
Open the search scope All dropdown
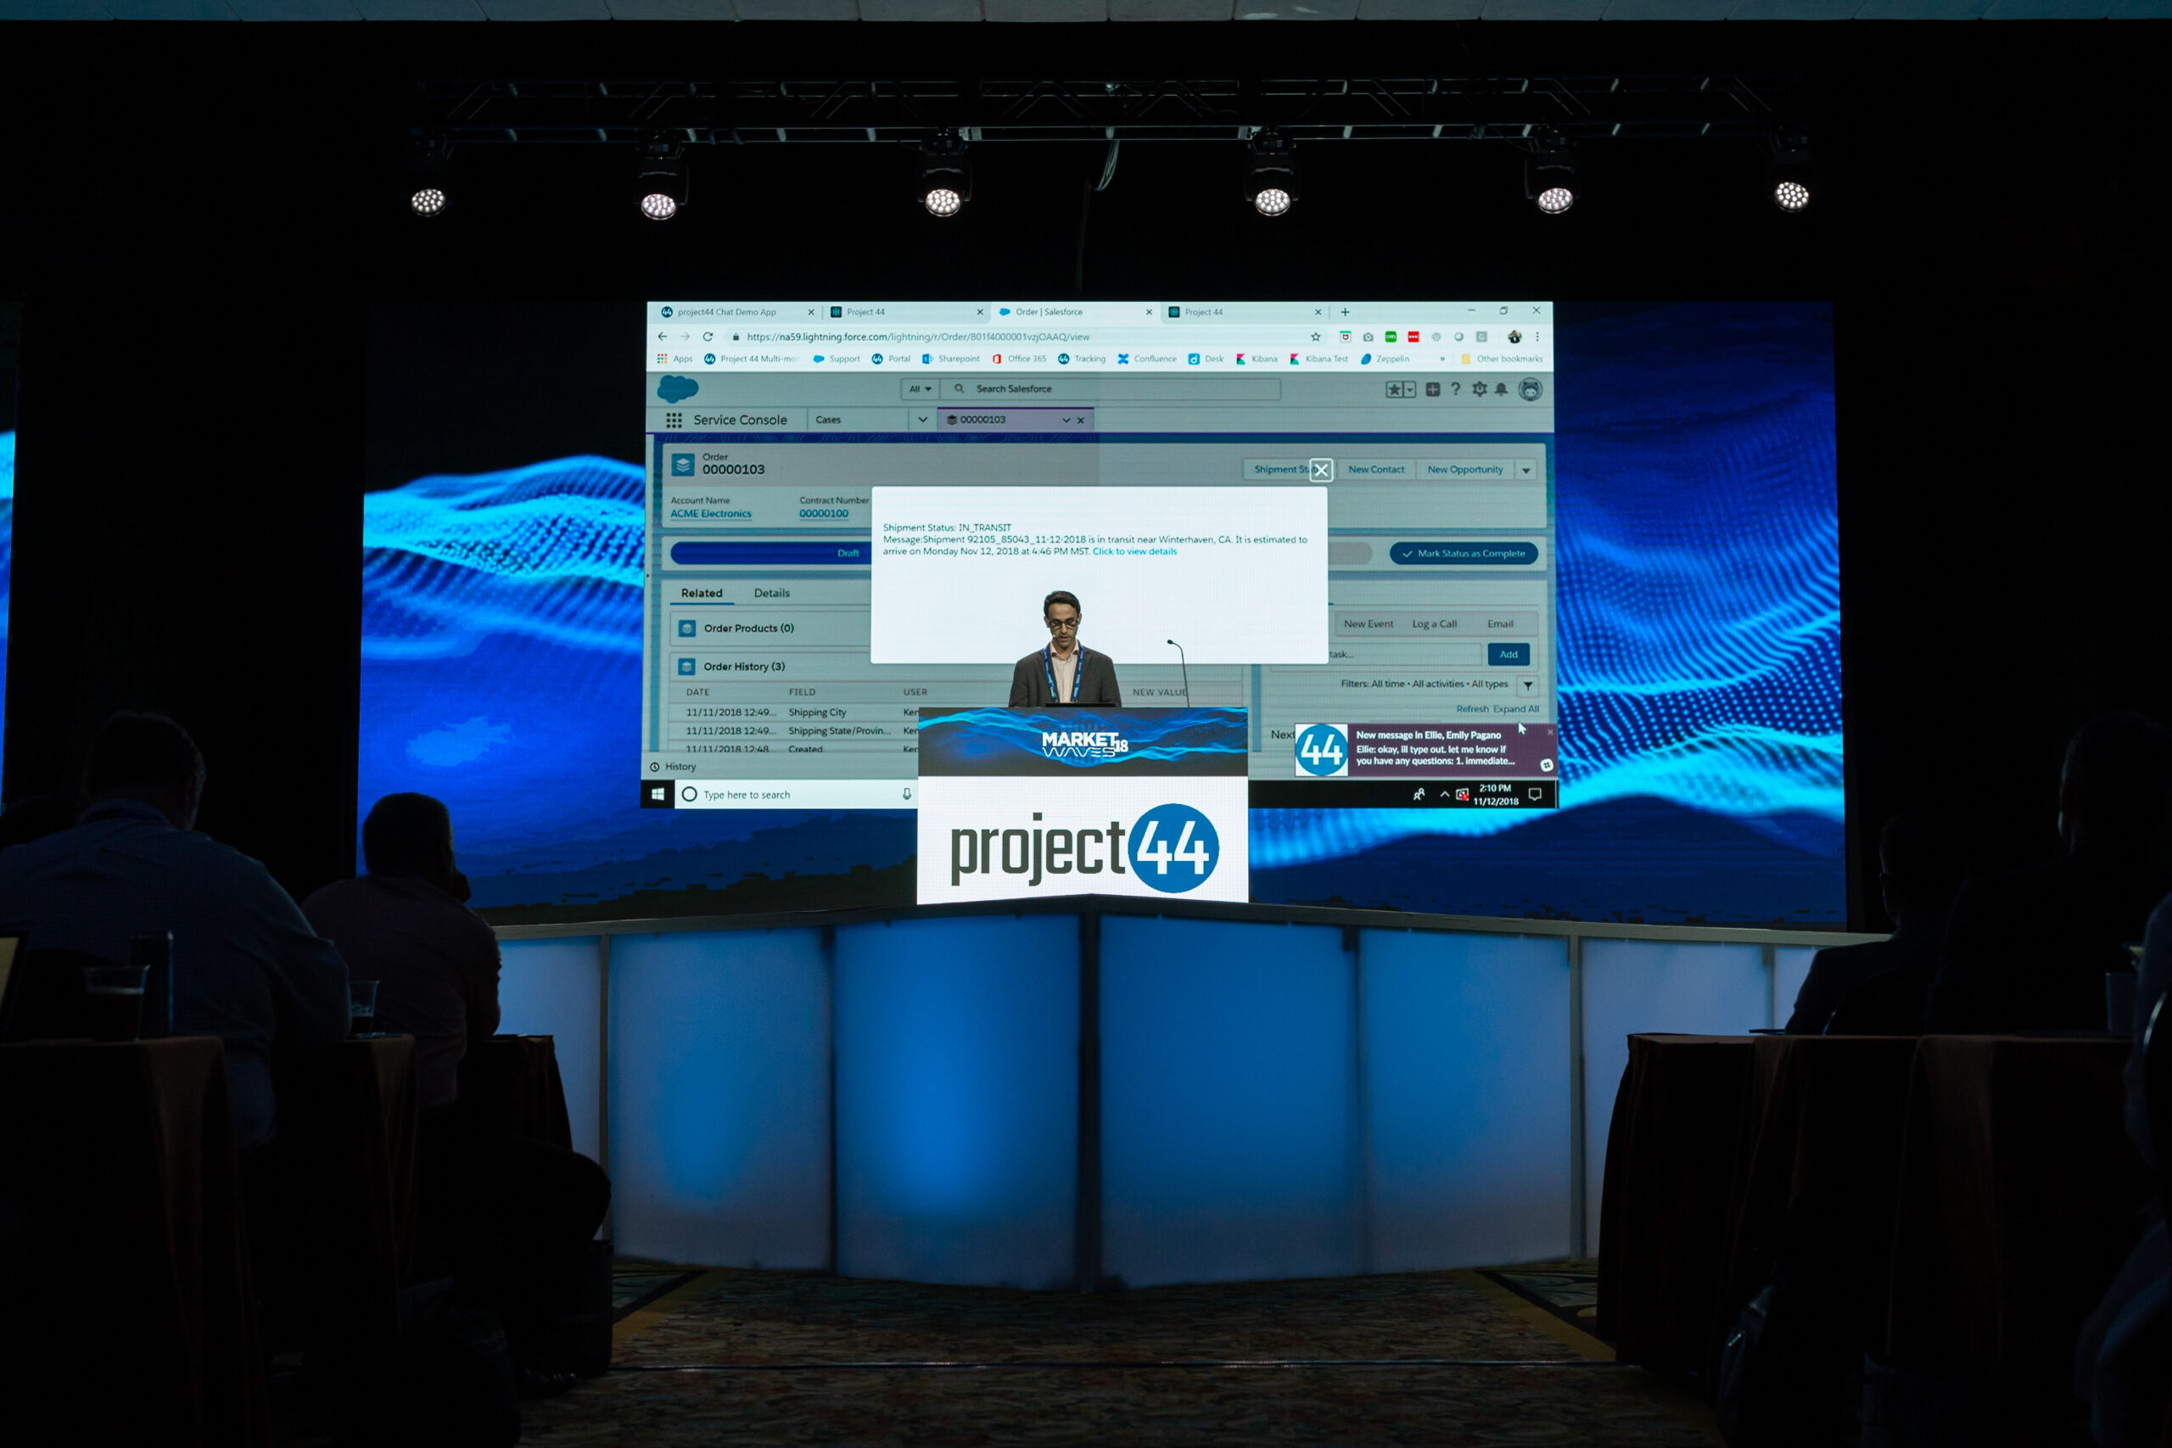(920, 389)
